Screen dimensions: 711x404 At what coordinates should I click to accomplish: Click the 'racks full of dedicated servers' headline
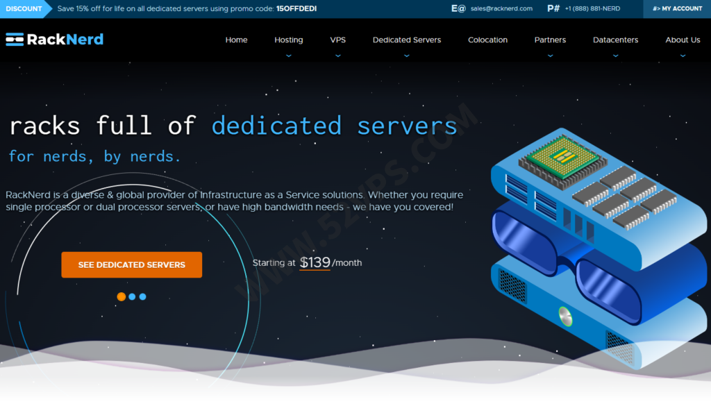233,126
